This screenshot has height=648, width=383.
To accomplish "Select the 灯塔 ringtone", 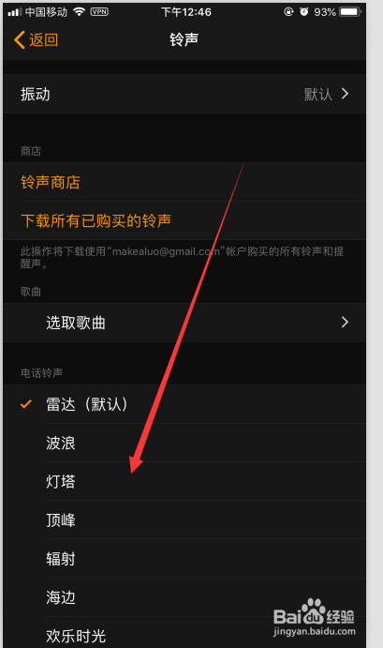I will pyautogui.click(x=184, y=481).
